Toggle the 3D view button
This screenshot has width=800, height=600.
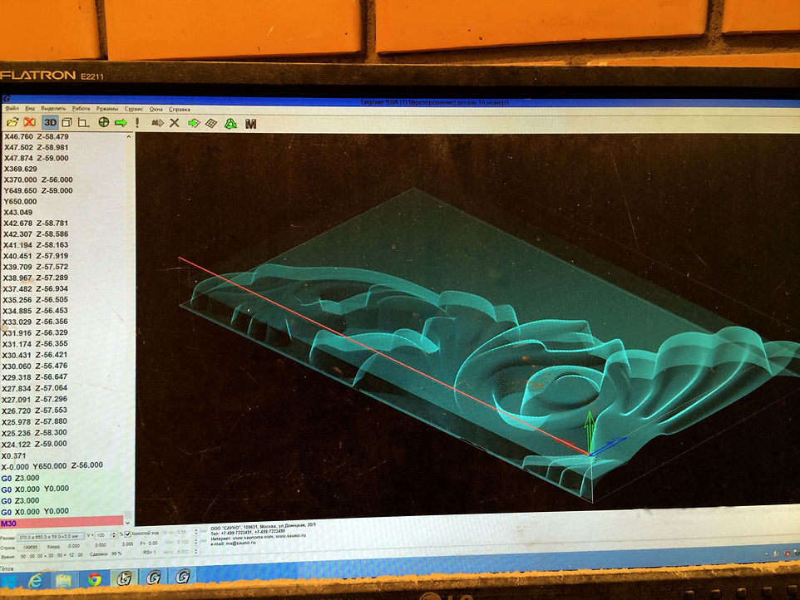(x=50, y=122)
